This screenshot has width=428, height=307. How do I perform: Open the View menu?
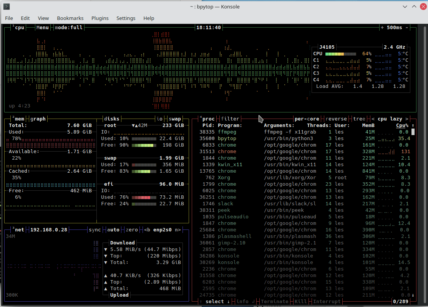[x=43, y=18]
